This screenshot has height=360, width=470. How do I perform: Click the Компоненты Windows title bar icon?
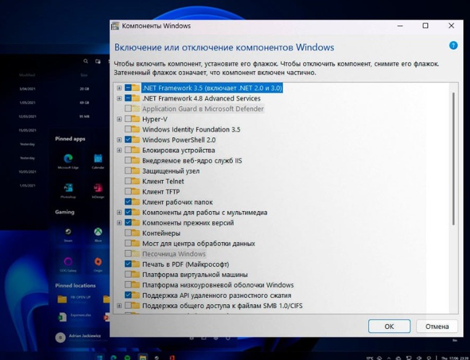point(116,26)
